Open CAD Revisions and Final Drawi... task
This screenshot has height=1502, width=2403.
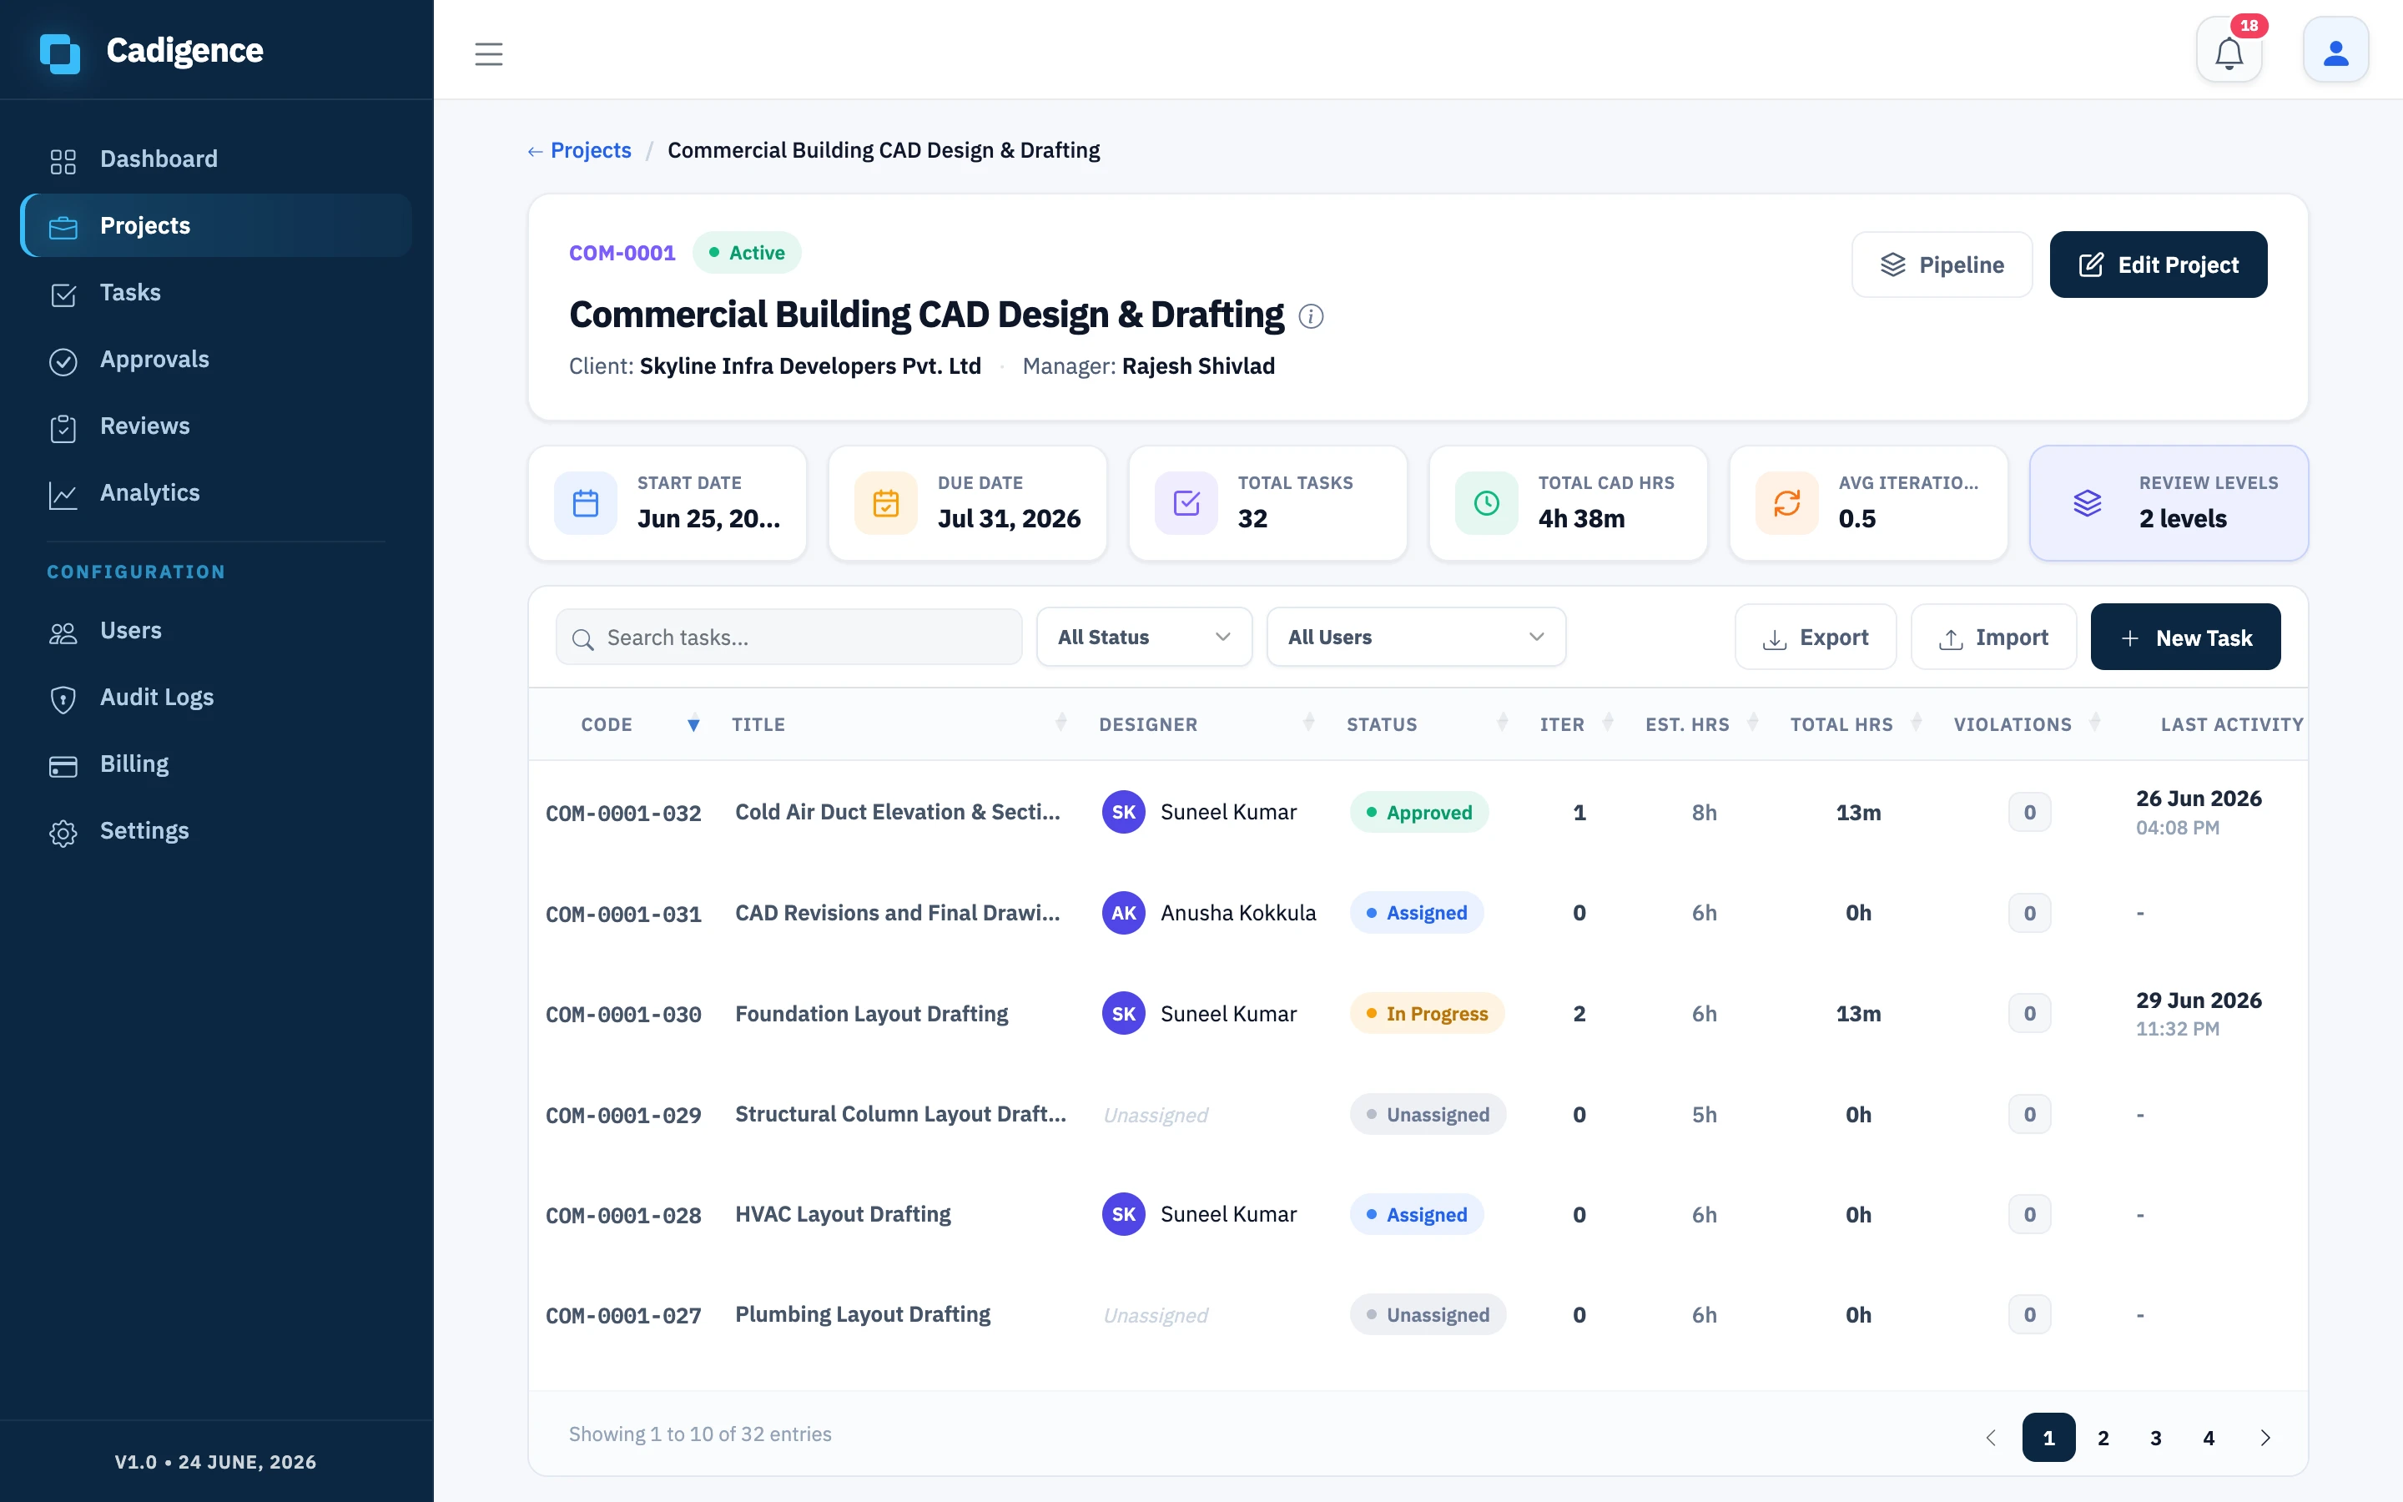point(898,913)
